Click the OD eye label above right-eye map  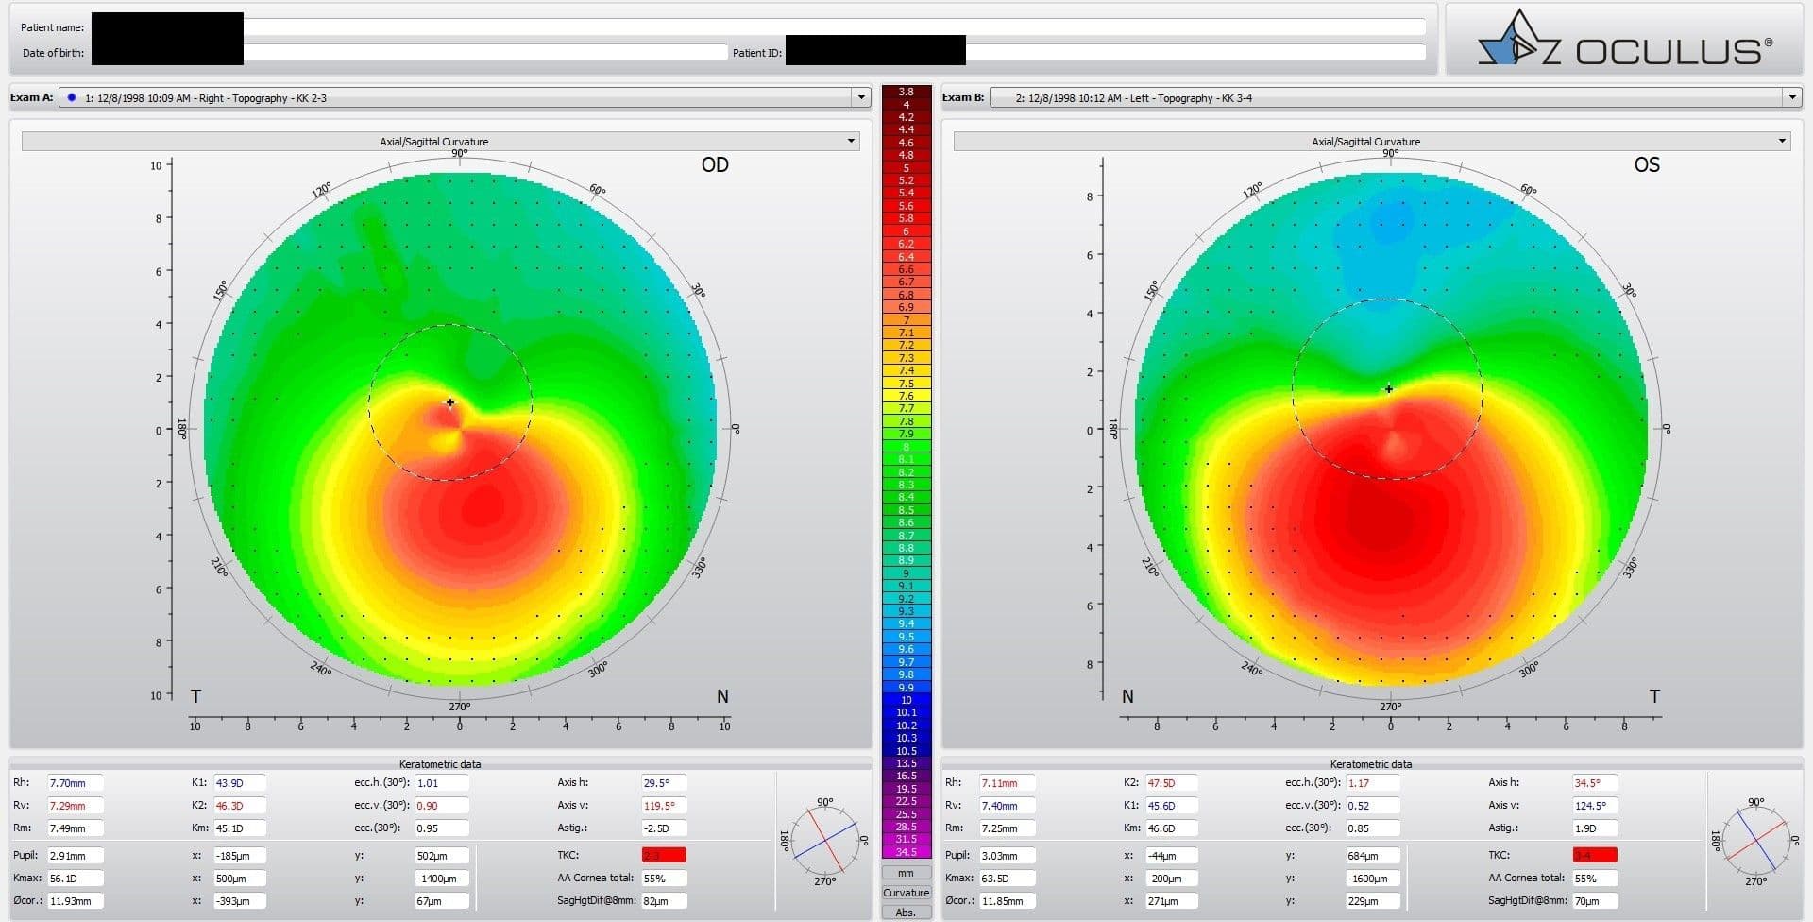click(x=715, y=164)
